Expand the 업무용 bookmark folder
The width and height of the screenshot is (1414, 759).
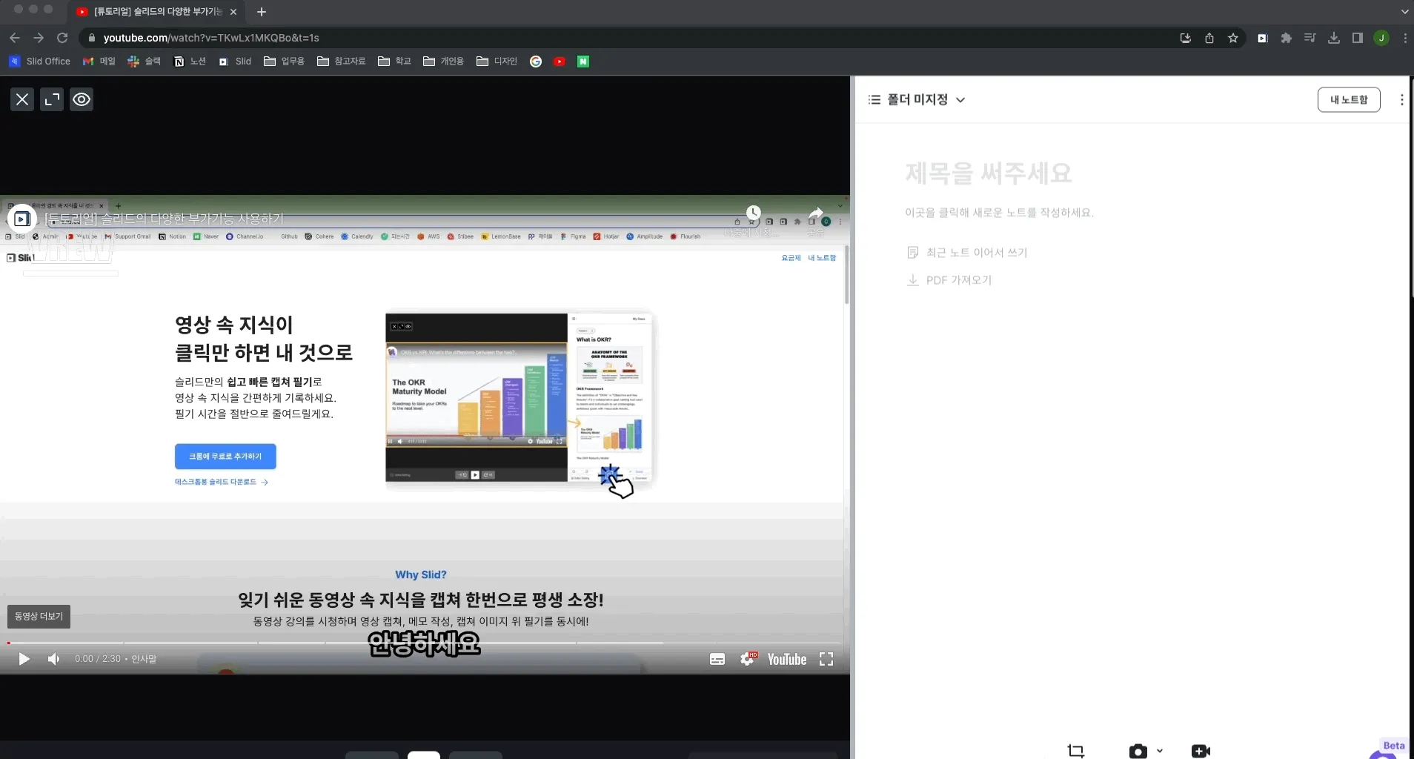coord(285,62)
